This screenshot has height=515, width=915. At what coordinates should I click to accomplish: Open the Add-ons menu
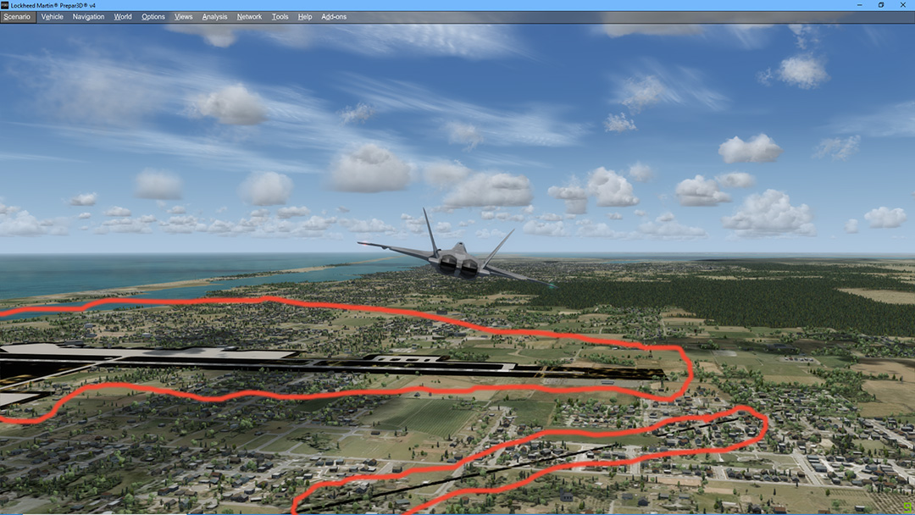(334, 17)
